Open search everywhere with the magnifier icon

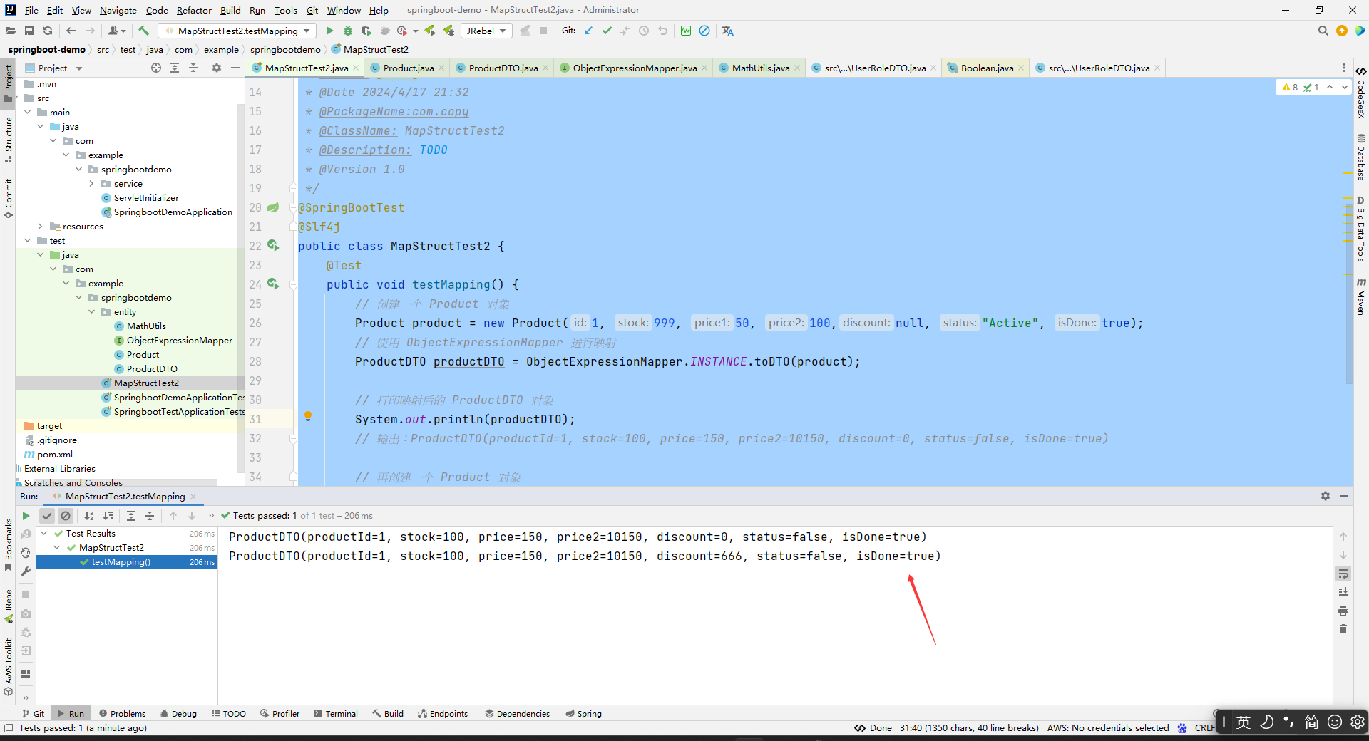(x=1323, y=31)
